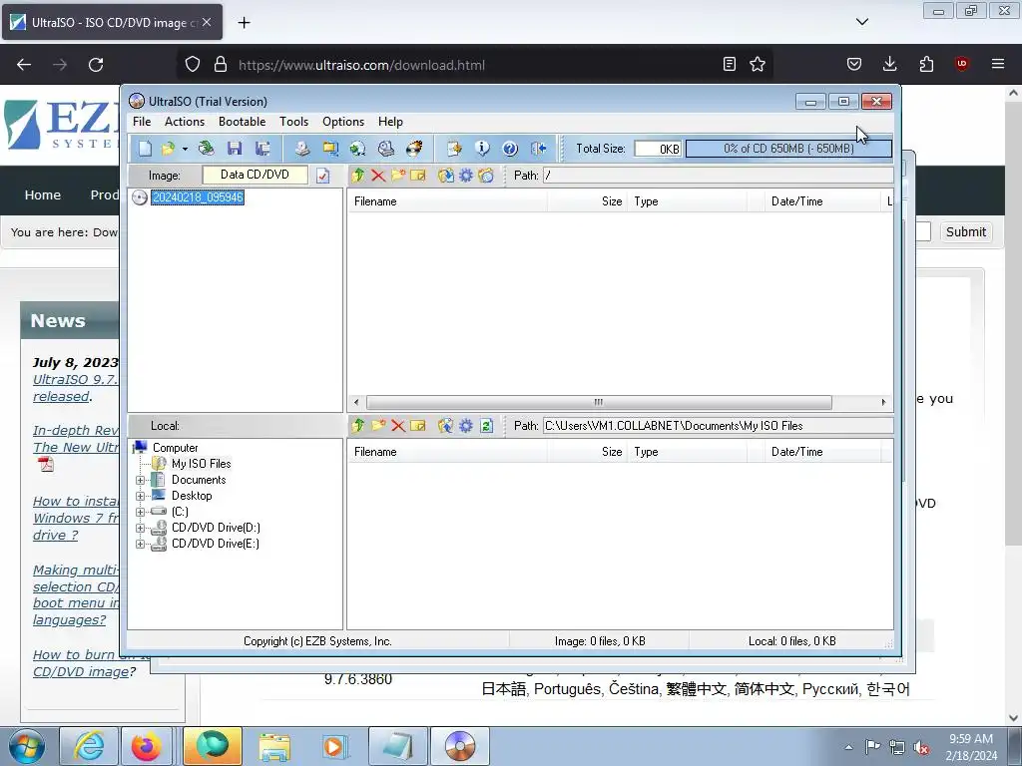Click the Up folder icon in Local toolbar
The image size is (1022, 766).
click(x=358, y=426)
